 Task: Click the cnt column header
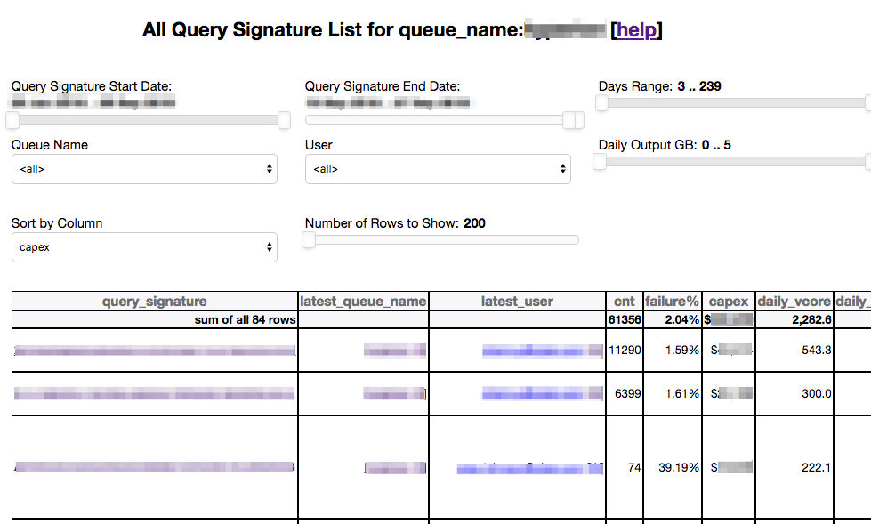625,302
